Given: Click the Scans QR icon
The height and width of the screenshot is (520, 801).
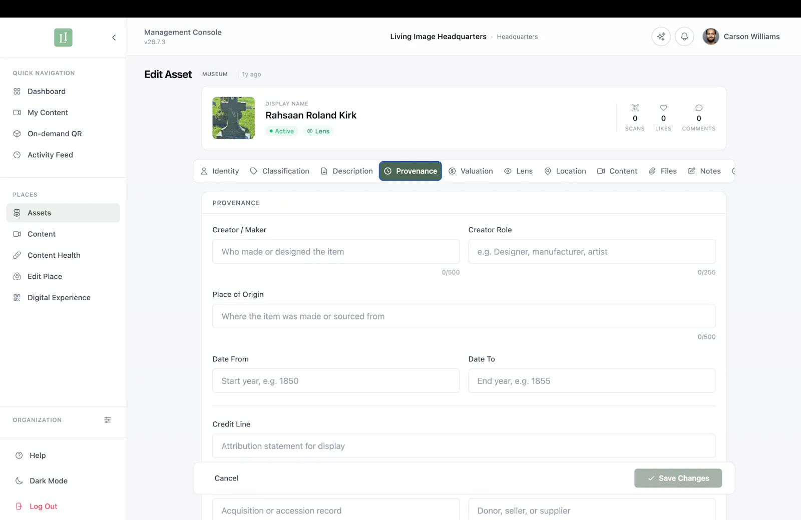Looking at the screenshot, I should (635, 108).
